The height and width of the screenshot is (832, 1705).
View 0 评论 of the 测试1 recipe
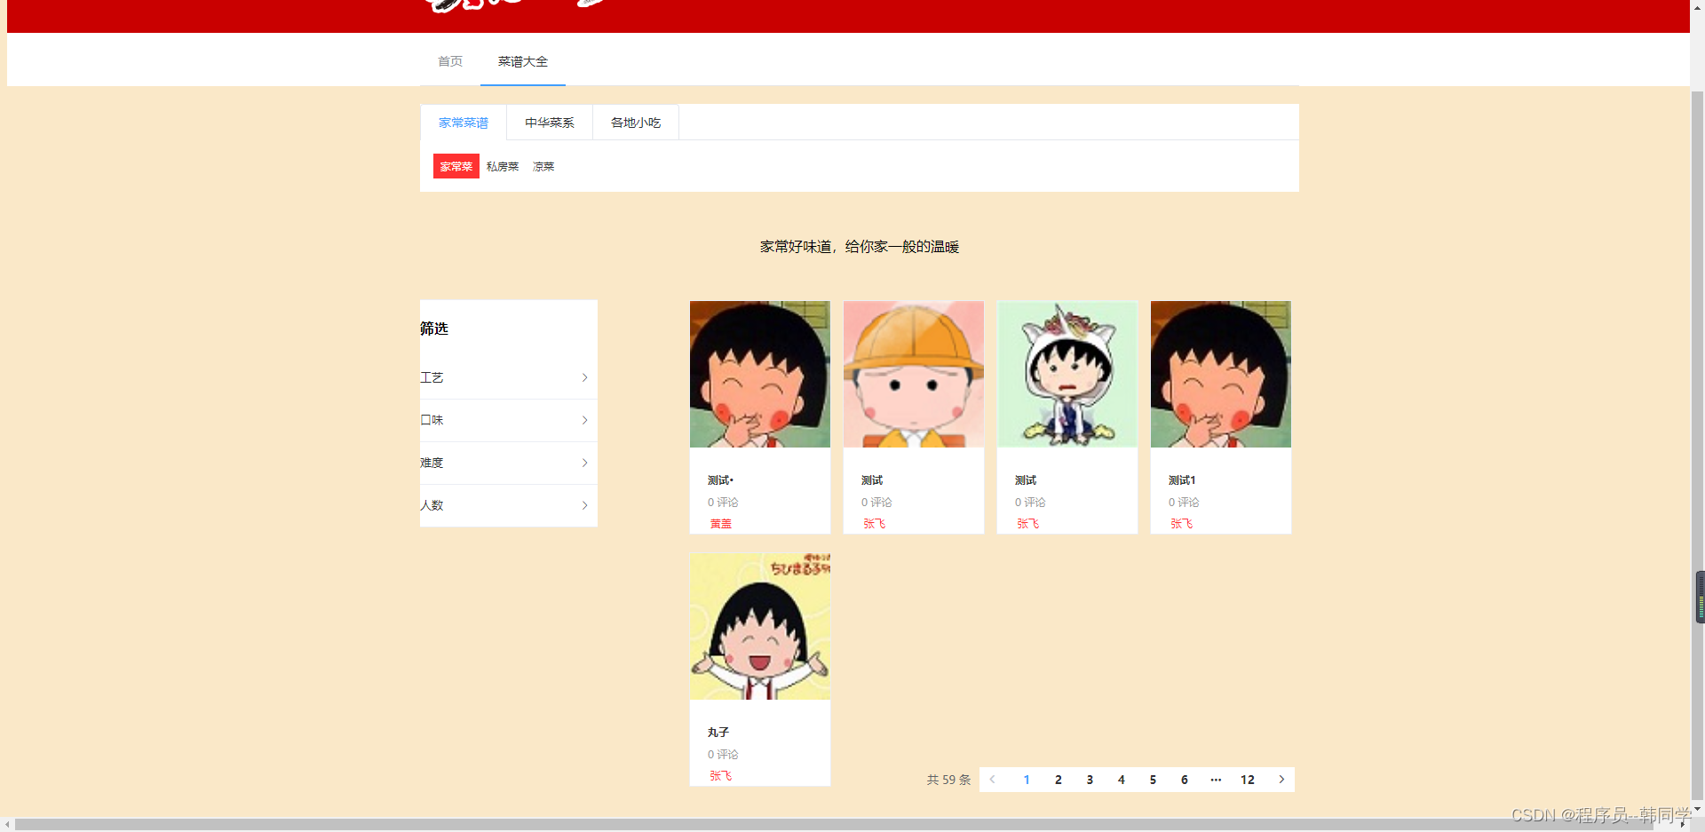tap(1184, 503)
